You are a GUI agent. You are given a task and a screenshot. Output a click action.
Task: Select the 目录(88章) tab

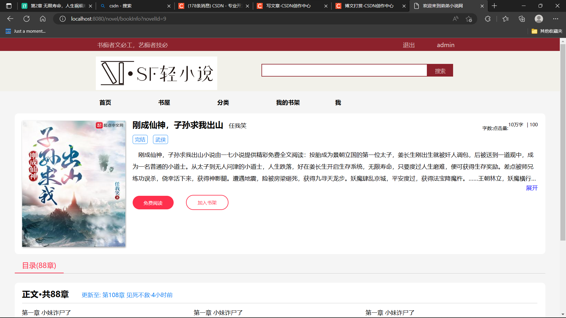point(39,266)
